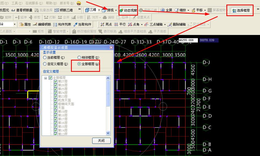The height and width of the screenshot is (156, 260).
Task: Open 选择楼层 floor selection
Action: 241,10
